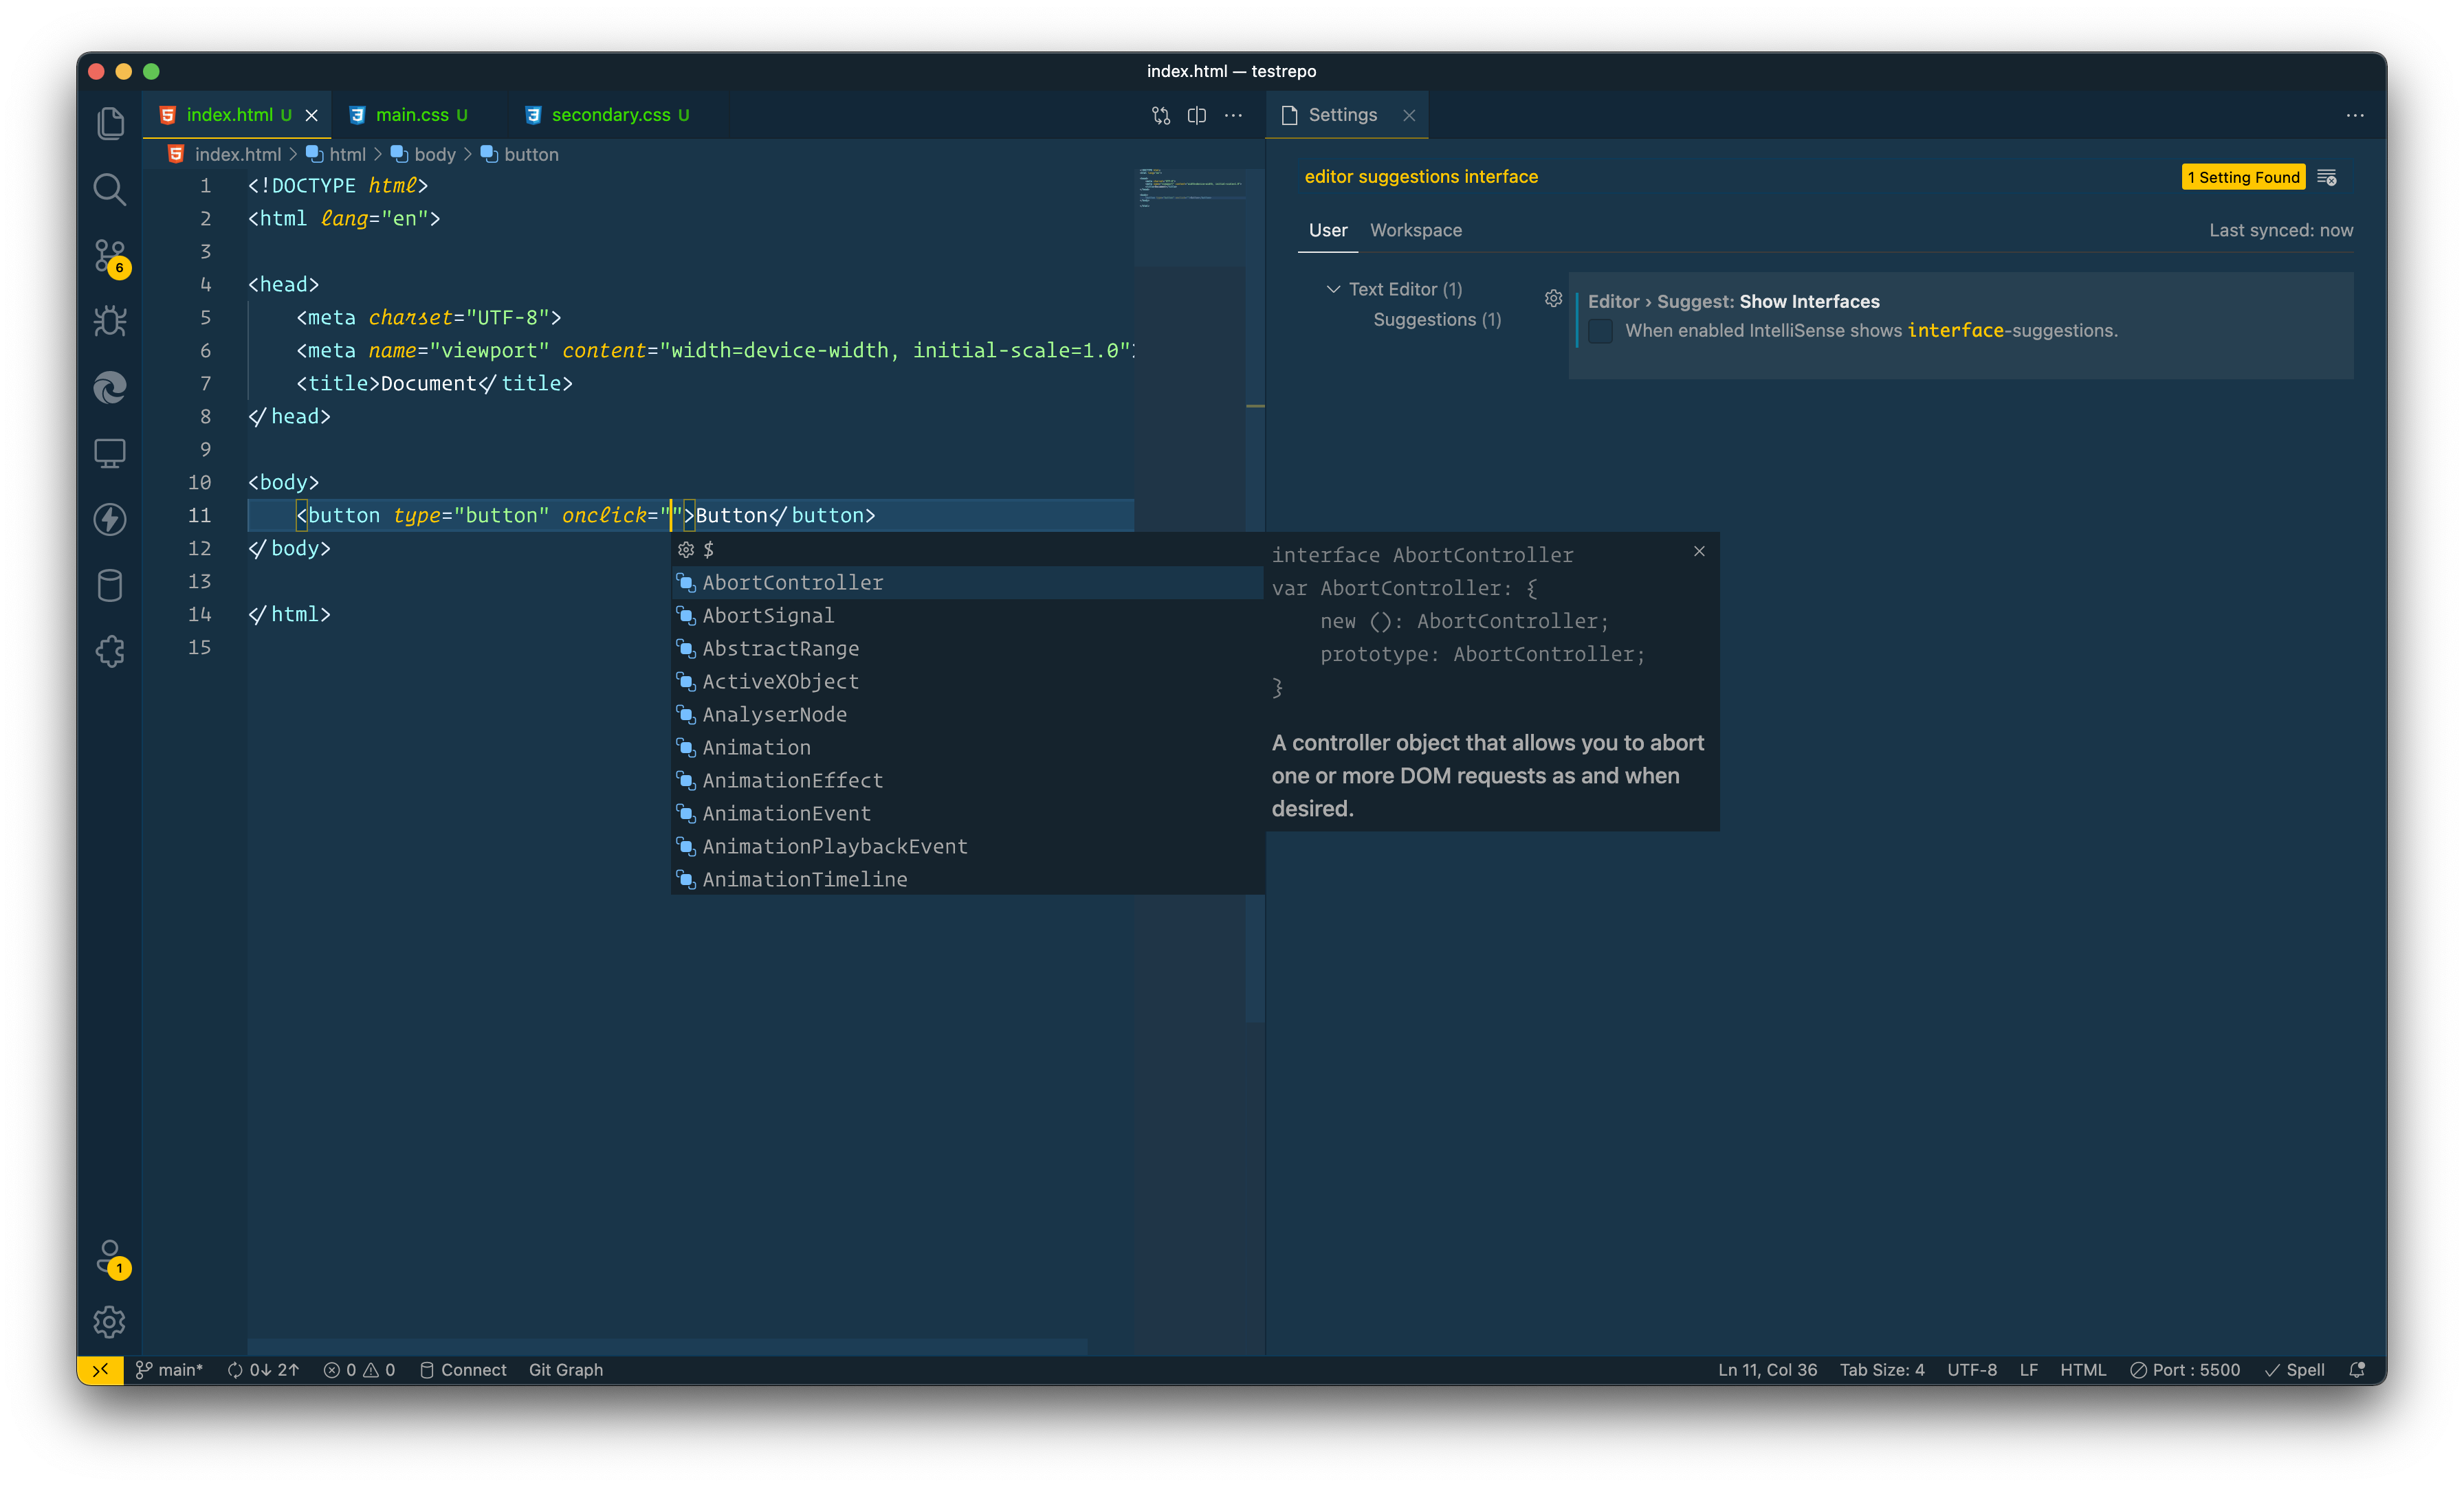The image size is (2464, 1487).
Task: Click Port : 5500 Live Server button
Action: [2185, 1369]
